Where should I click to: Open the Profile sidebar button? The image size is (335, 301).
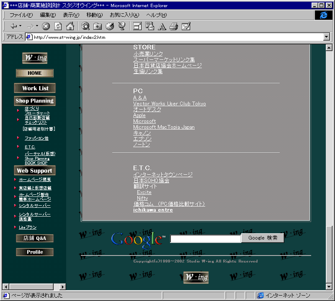[35, 252]
